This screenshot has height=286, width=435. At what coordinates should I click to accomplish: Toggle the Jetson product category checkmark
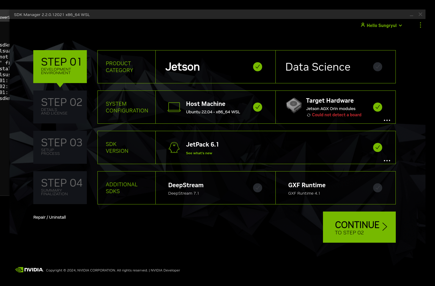pyautogui.click(x=258, y=67)
